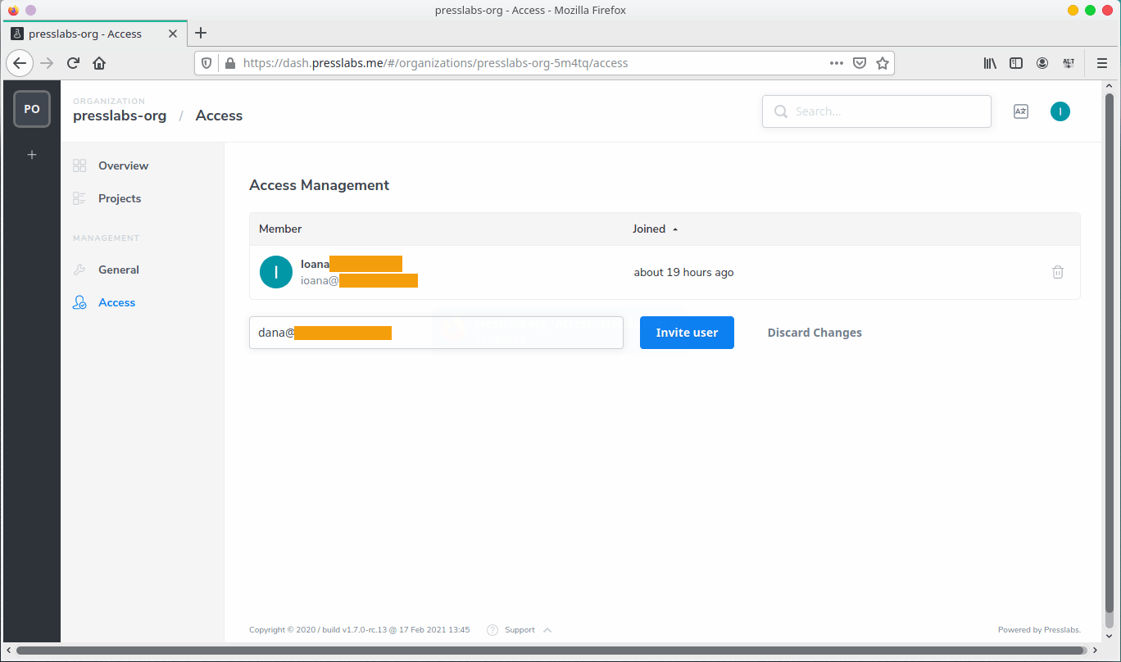Viewport: 1121px width, 662px height.
Task: Click the General wrench icon
Action: point(79,270)
